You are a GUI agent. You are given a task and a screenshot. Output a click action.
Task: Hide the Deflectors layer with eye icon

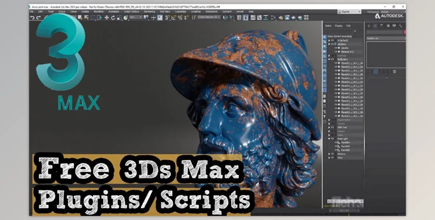pyautogui.click(x=333, y=59)
